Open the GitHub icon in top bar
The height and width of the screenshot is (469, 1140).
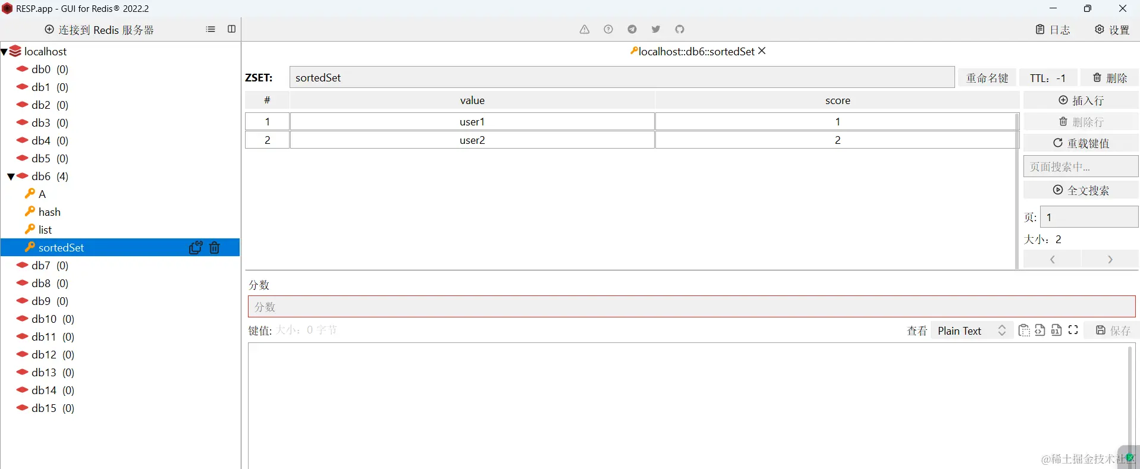680,29
